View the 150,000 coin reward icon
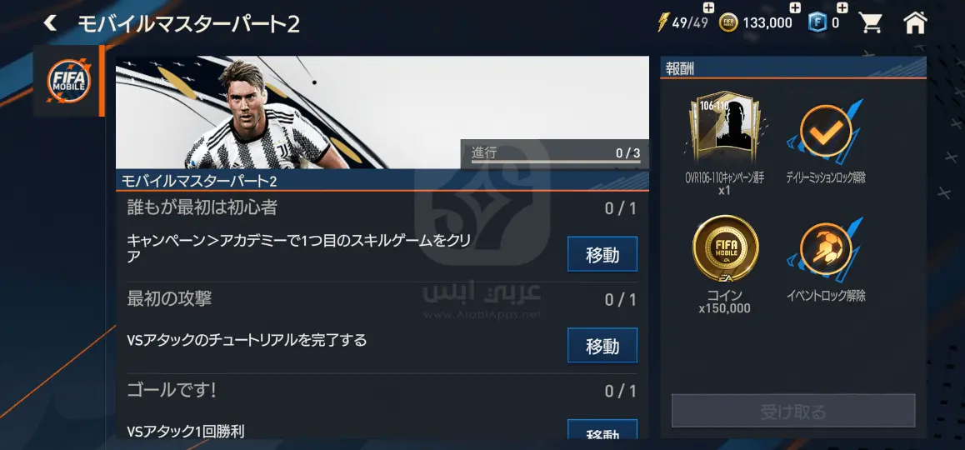Image resolution: width=965 pixels, height=450 pixels. click(x=725, y=248)
